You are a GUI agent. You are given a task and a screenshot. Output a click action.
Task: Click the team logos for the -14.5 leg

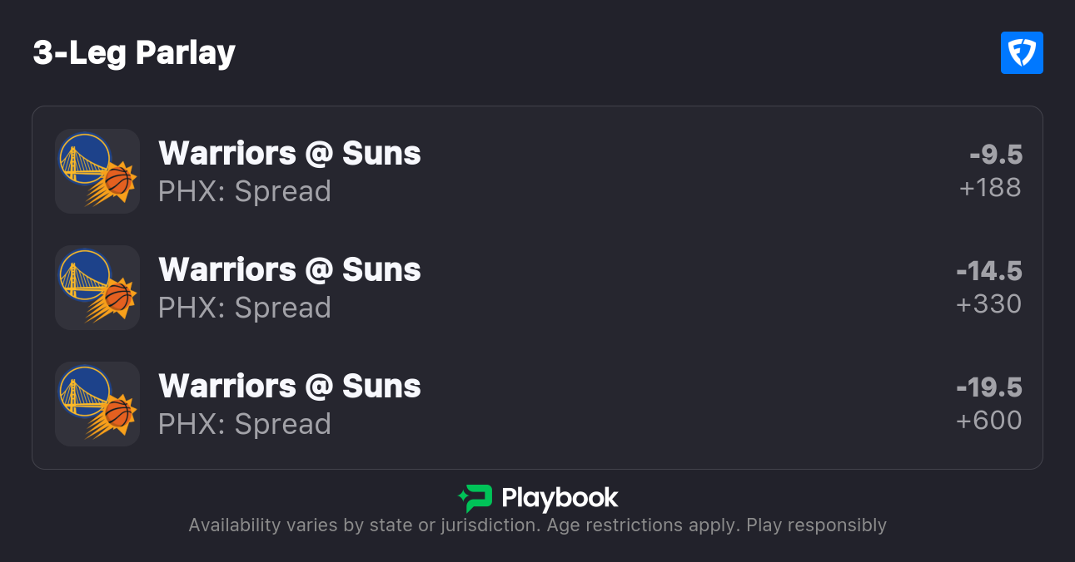tap(97, 288)
